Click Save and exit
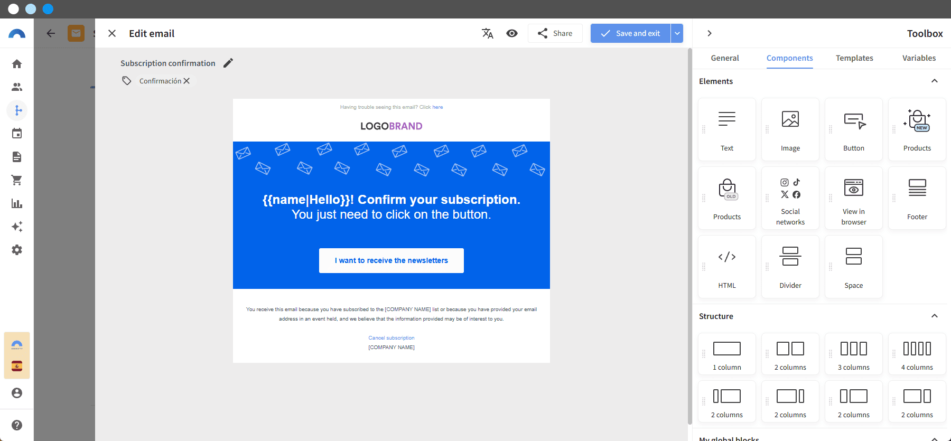 [x=630, y=33]
